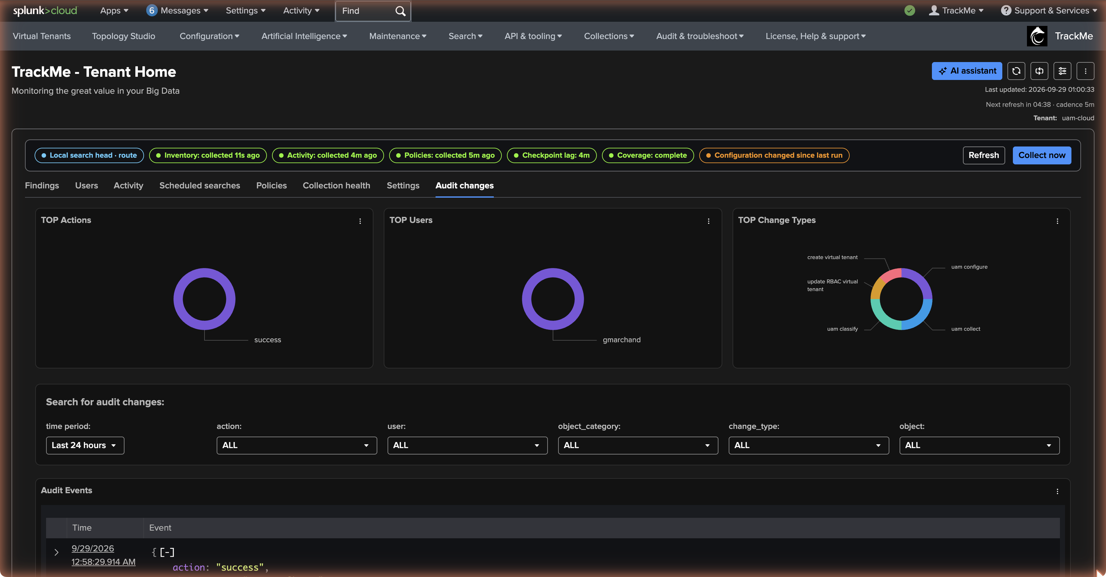Open the sliders settings icon button
The width and height of the screenshot is (1106, 577).
point(1062,71)
